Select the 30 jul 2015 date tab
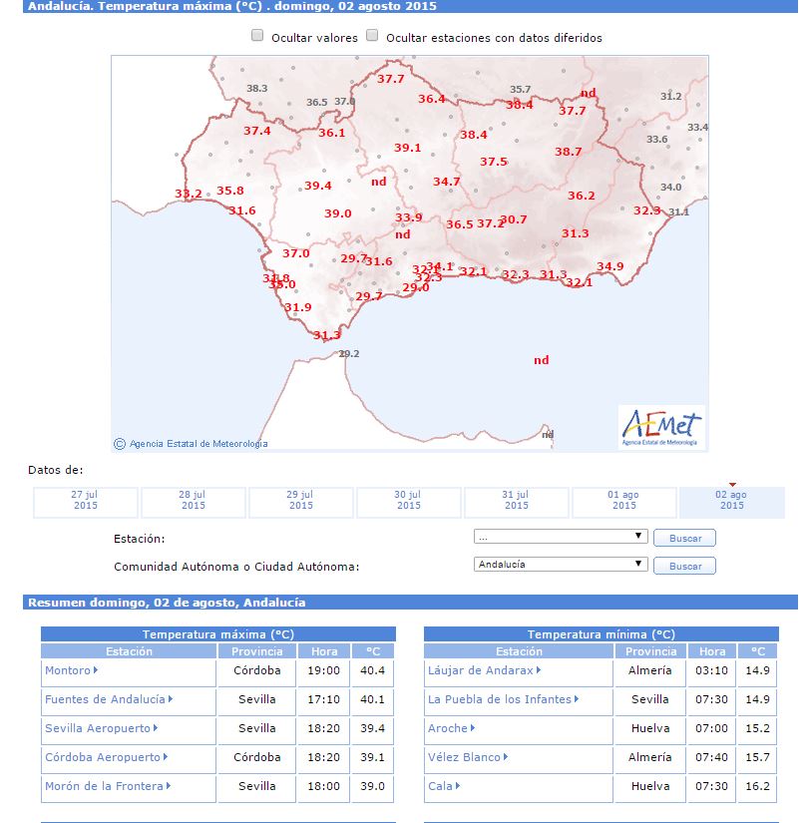This screenshot has width=808, height=823. (409, 501)
